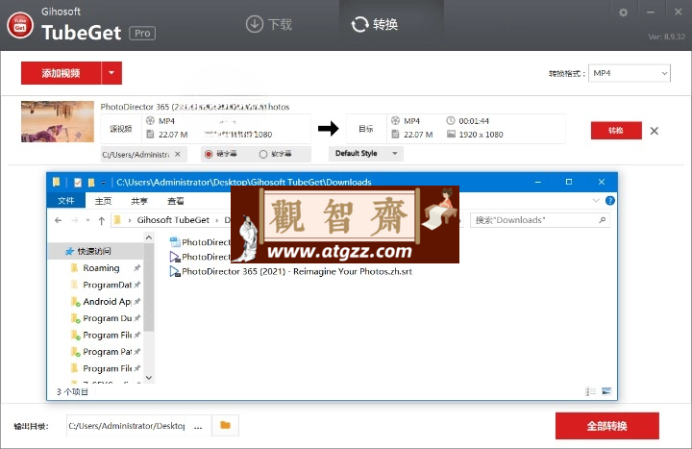Click the Explorer forward arrow

[75, 220]
